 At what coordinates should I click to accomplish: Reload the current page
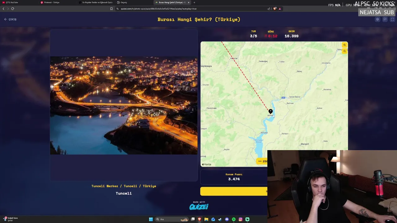click(x=13, y=9)
